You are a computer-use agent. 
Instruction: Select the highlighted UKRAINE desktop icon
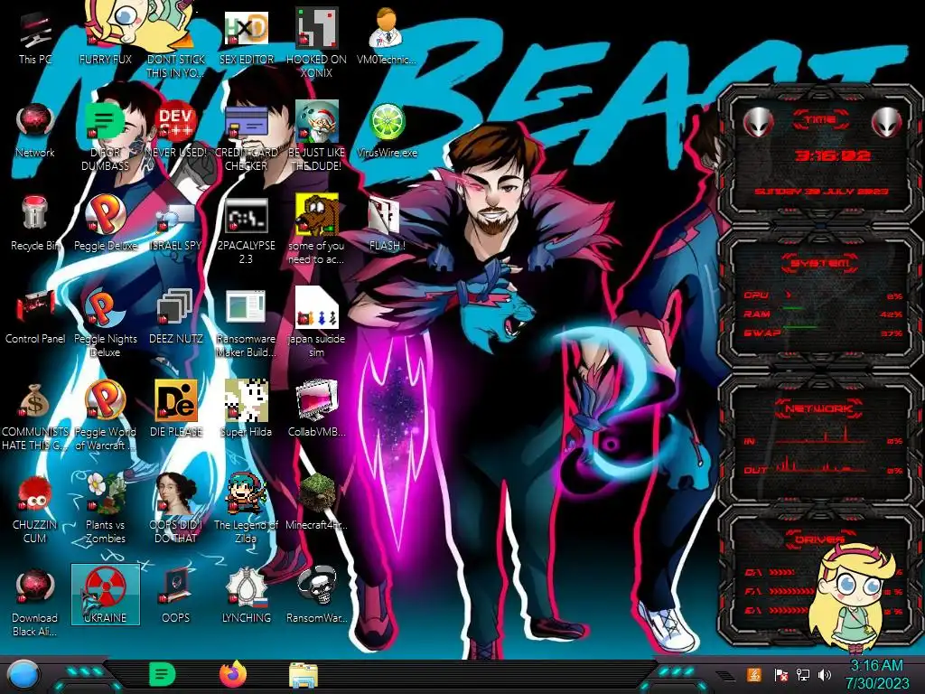click(x=106, y=595)
